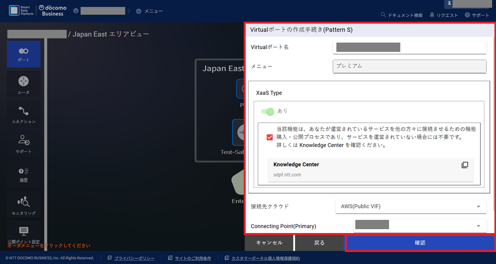Toggle the あり switch off
The image size is (496, 264).
tap(268, 111)
